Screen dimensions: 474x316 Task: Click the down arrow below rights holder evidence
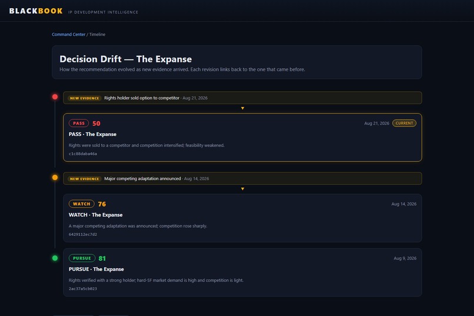242,108
